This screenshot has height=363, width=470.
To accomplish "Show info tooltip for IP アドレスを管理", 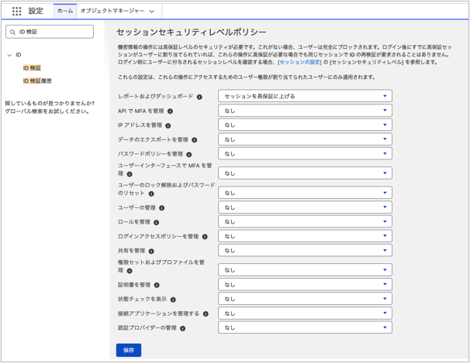I will point(168,125).
